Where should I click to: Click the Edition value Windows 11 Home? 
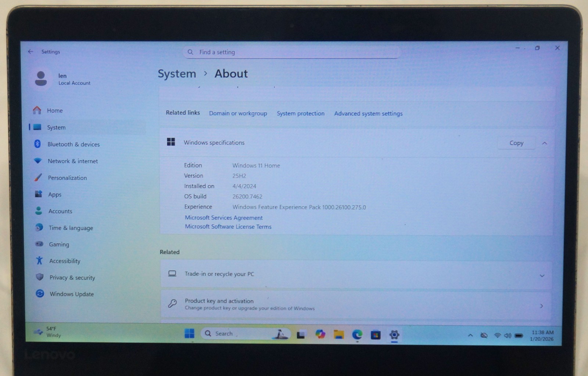tap(256, 166)
